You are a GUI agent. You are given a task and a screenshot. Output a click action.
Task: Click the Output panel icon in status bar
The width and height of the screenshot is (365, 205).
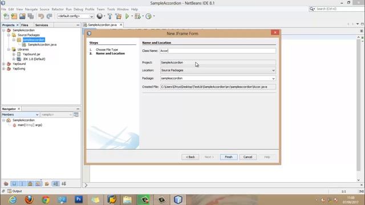pos(9,191)
